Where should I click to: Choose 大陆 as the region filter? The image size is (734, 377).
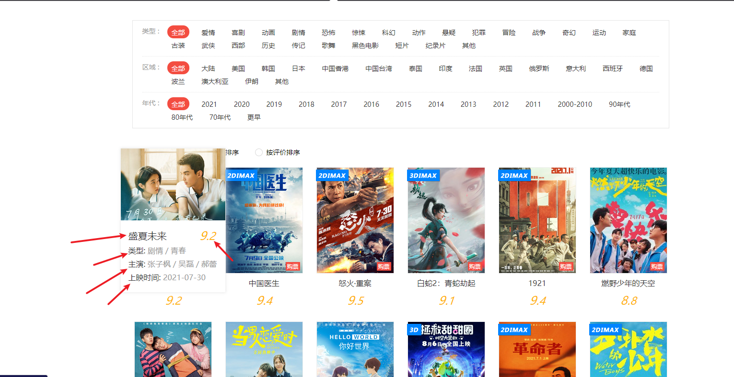tap(208, 69)
